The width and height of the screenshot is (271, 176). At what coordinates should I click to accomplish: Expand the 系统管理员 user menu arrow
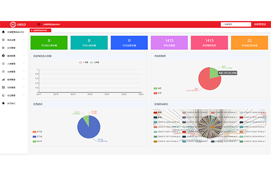point(268,25)
